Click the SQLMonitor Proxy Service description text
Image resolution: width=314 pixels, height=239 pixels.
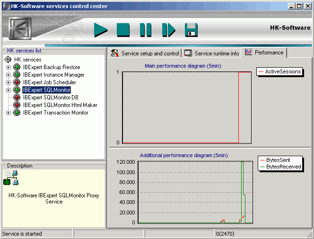54,198
